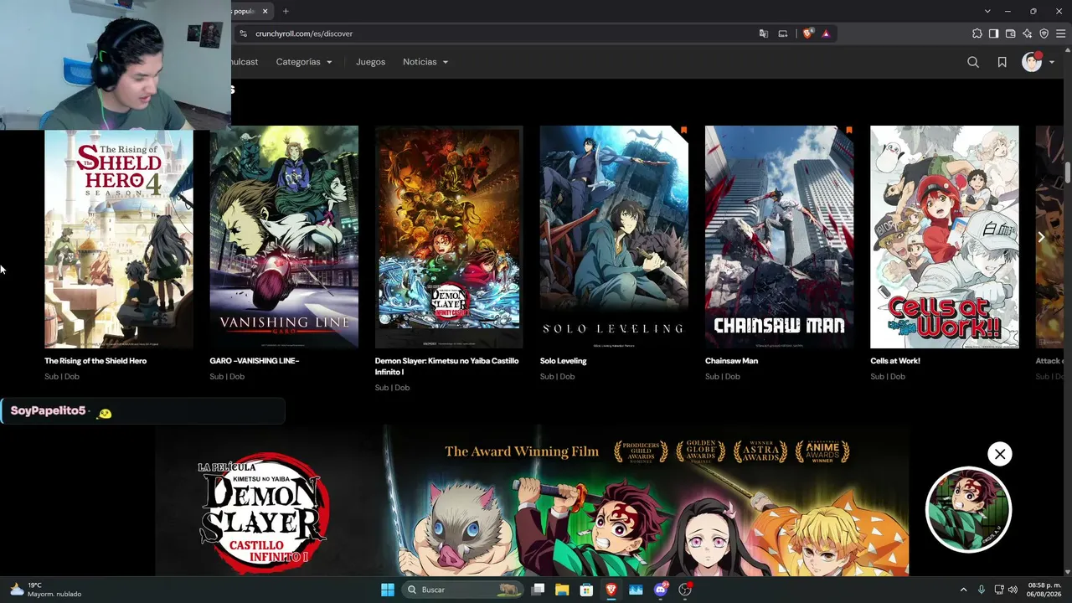Image resolution: width=1072 pixels, height=603 pixels.
Task: Click the 'Demon Slayer: Kimetsu no Yaiba Castillo Infinito I' title
Action: pyautogui.click(x=447, y=366)
